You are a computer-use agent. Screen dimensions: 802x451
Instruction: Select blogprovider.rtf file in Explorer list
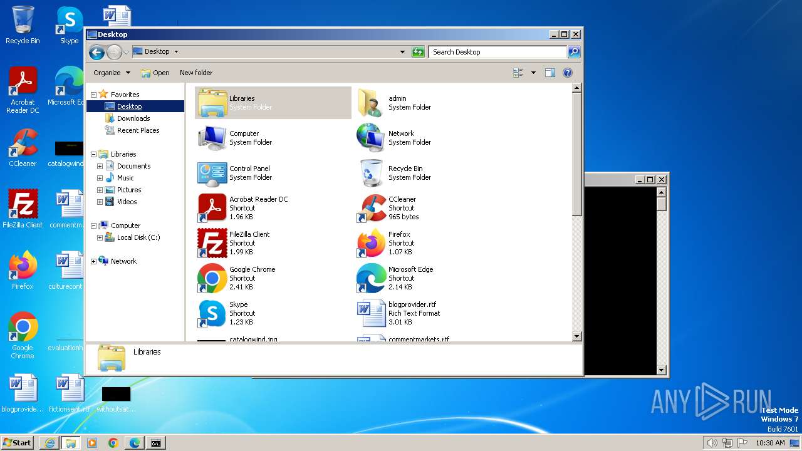[371, 313]
